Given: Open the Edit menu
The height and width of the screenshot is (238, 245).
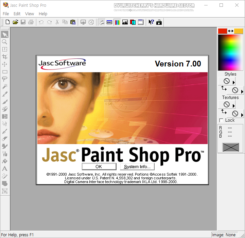Looking at the screenshot, I should coord(17,14).
